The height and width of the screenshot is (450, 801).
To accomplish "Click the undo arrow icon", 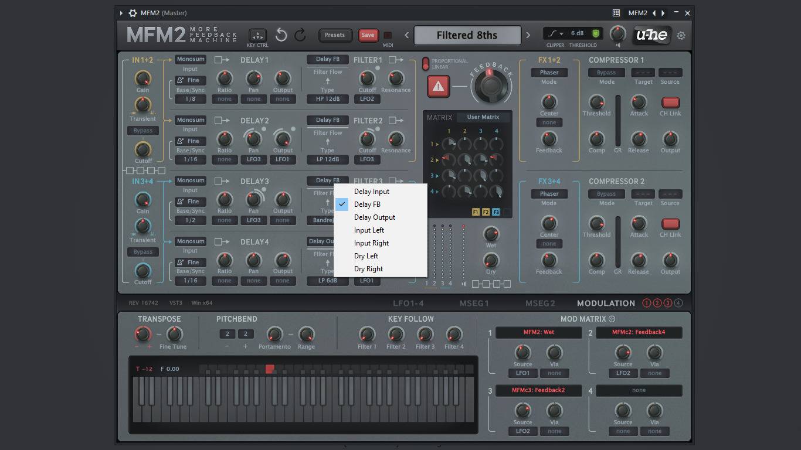I will click(x=281, y=35).
